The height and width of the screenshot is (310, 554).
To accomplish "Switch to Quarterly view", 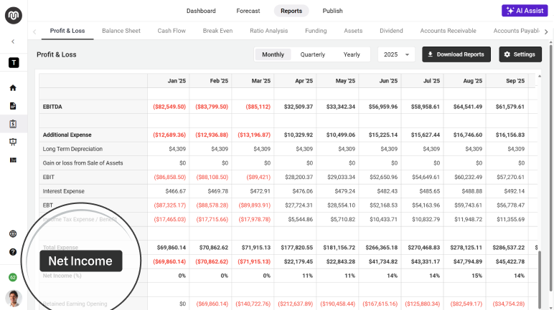I will (x=313, y=54).
